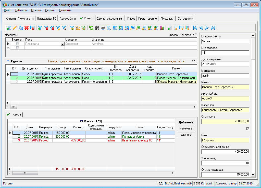
Task: Click the № договора input field
Action: (x=225, y=53)
